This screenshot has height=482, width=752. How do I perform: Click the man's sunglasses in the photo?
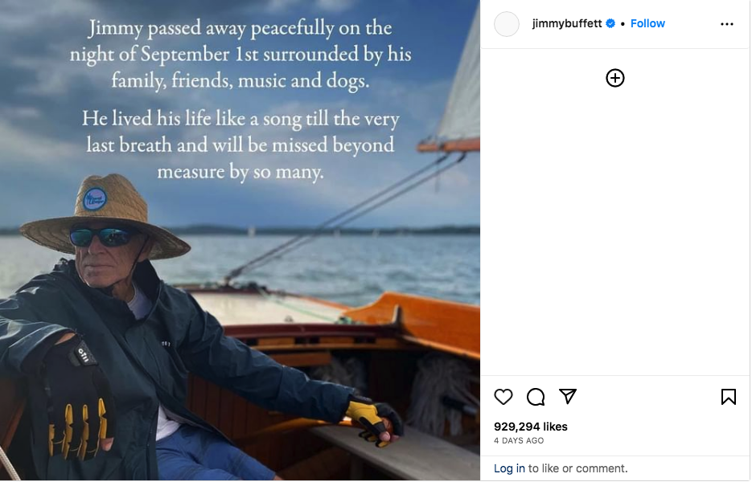[101, 237]
